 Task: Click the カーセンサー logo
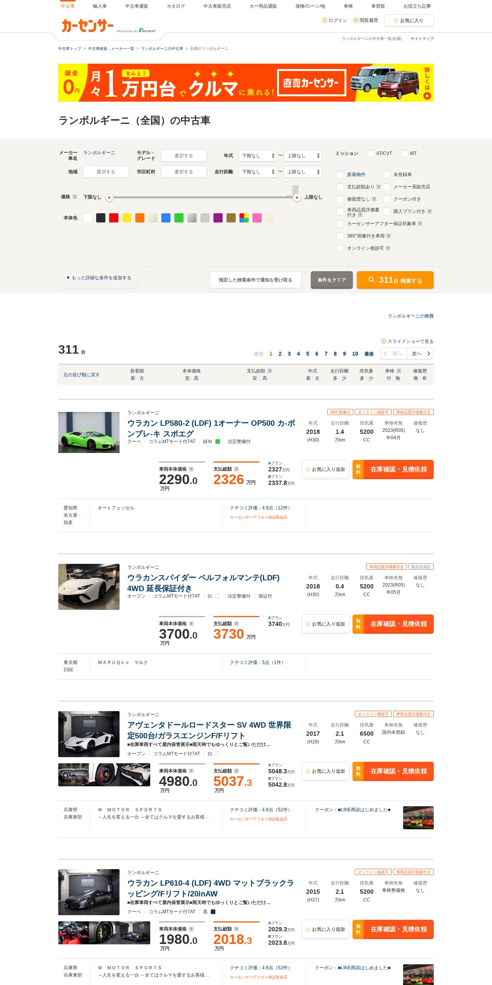tap(87, 26)
